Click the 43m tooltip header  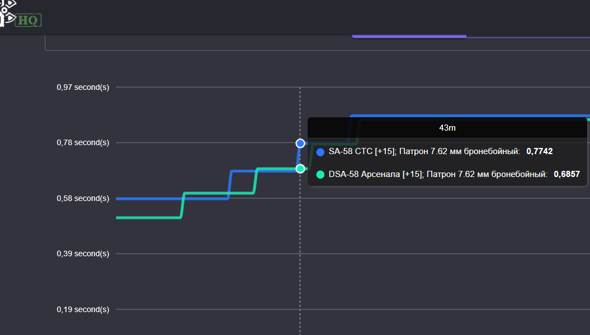(447, 128)
